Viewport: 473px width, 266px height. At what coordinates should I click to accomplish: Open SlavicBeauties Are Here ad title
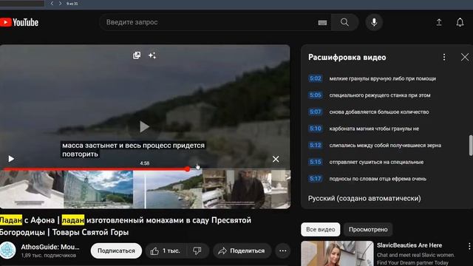tap(409, 245)
